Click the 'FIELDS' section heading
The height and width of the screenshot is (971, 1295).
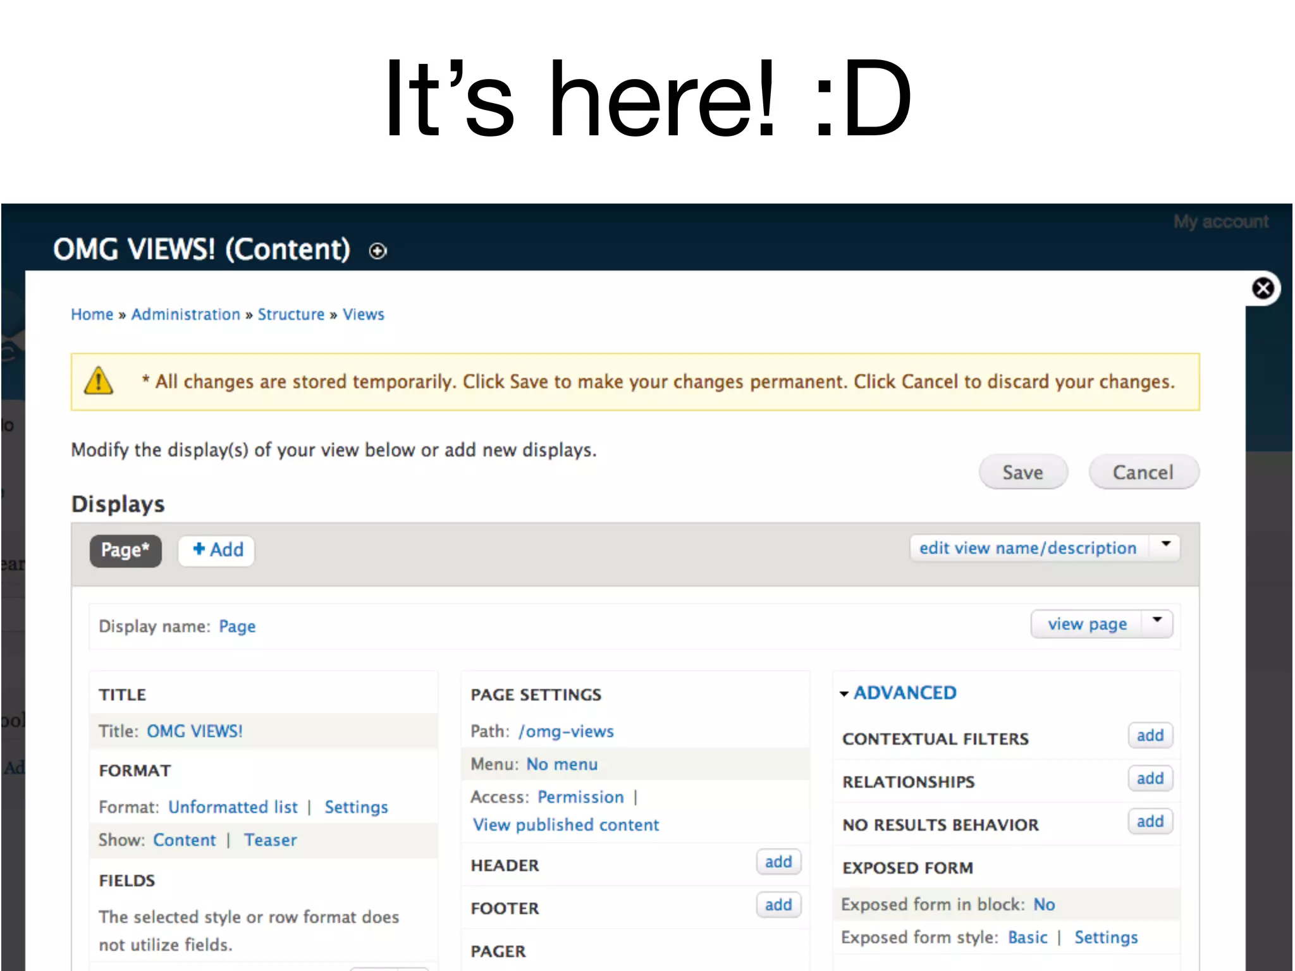127,881
